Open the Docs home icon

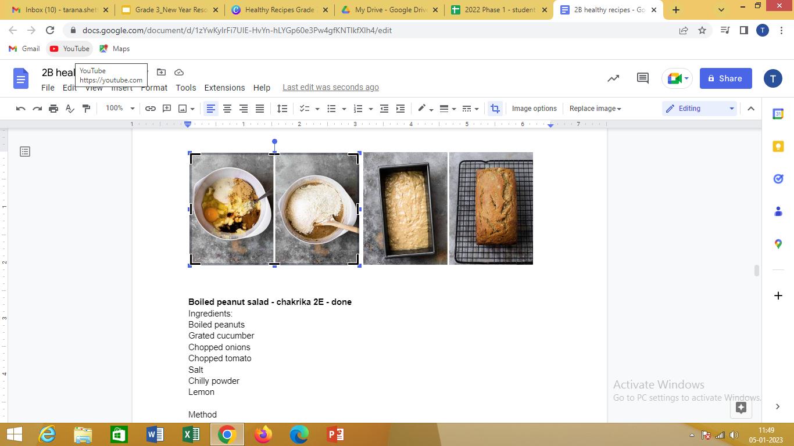click(21, 78)
